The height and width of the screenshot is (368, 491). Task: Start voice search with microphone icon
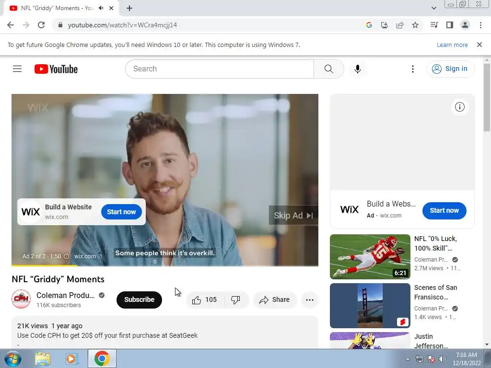click(357, 69)
